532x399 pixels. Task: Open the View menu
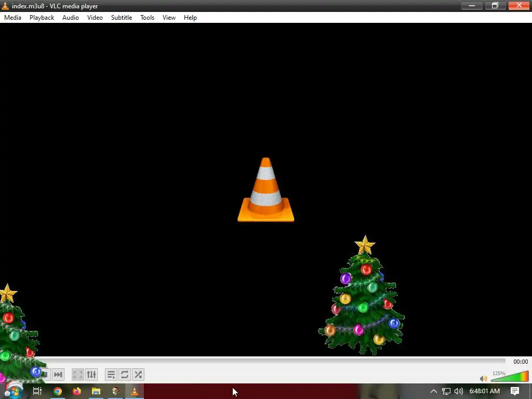point(169,18)
